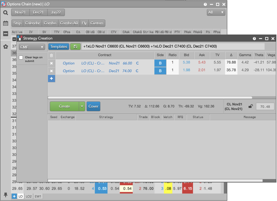Click the 70.48 underlying price field
Viewport: 277px width, 201px height.
tap(265, 107)
